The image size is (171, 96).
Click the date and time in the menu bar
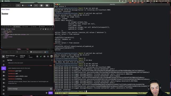(x=164, y=1)
